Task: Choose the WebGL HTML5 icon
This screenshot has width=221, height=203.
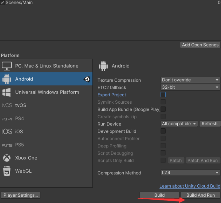Action: tap(7, 171)
